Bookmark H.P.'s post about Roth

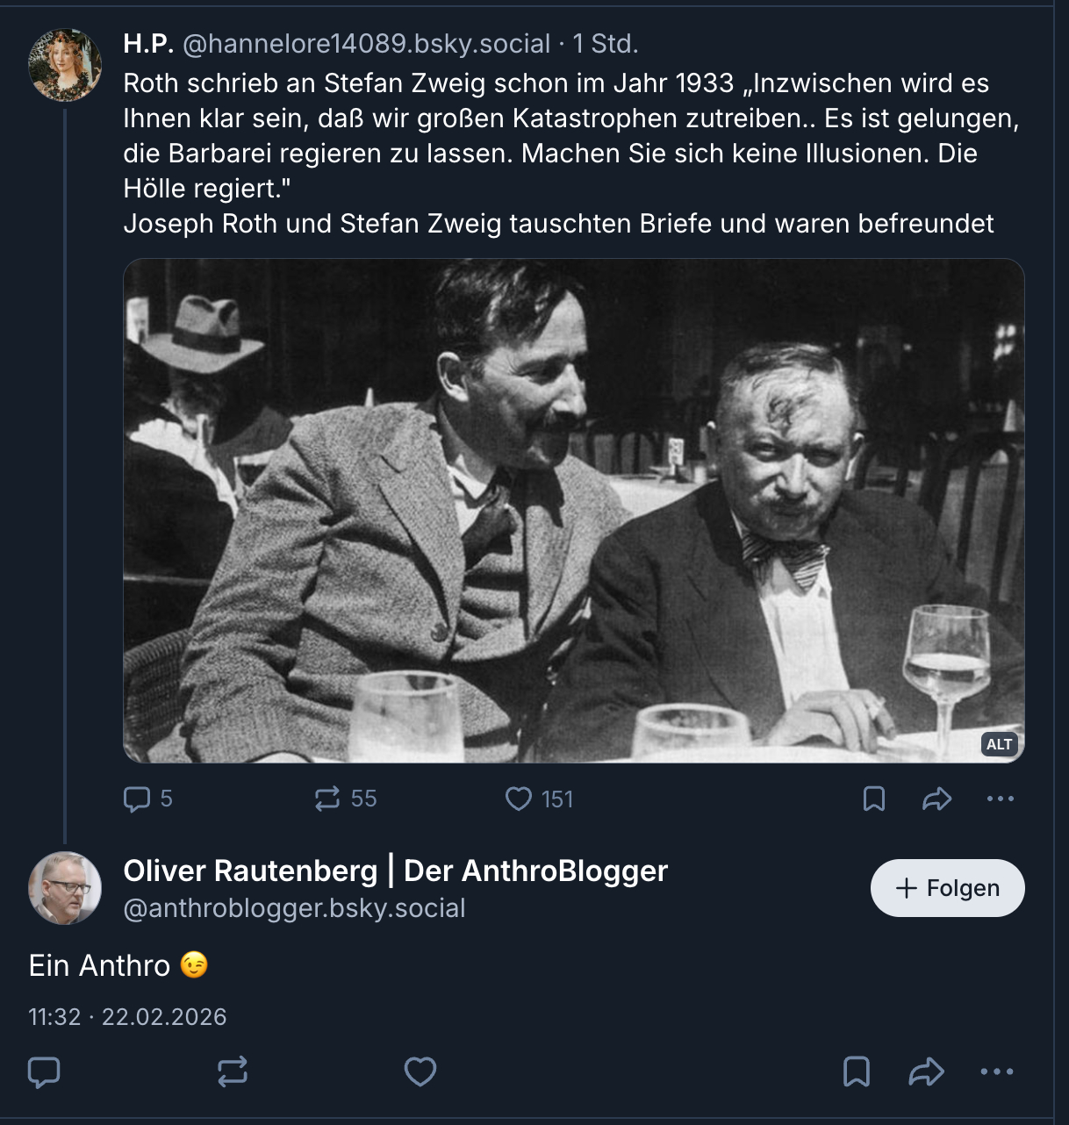874,799
